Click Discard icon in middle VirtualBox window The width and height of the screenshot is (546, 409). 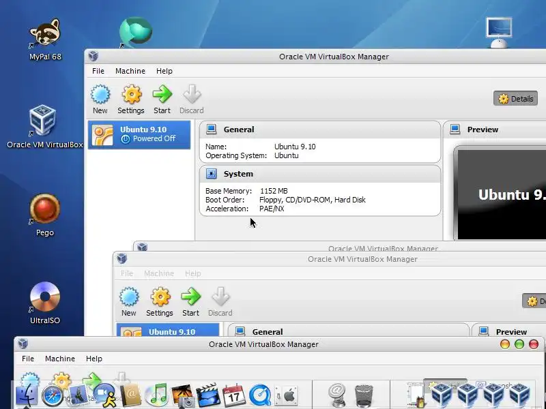220,301
